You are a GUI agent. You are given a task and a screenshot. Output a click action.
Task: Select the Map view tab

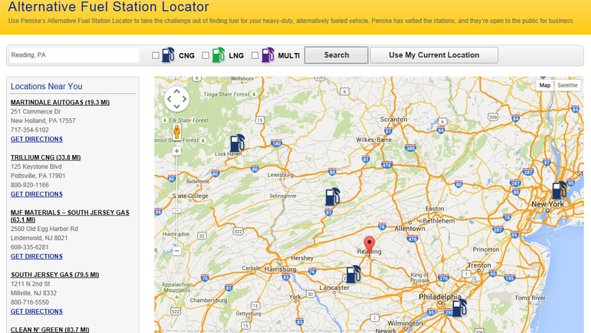point(545,85)
